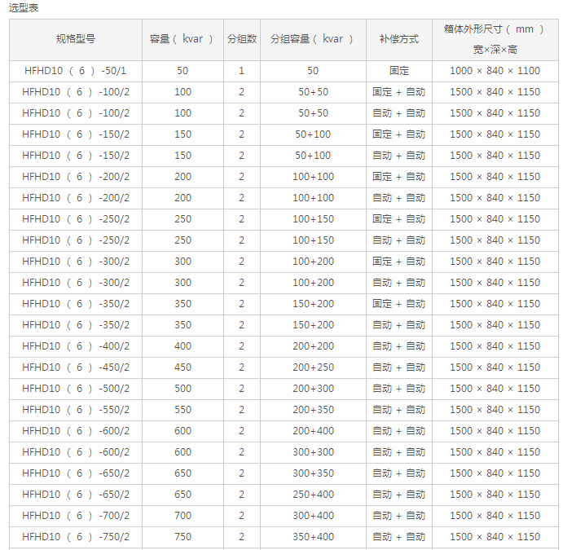Screen dimensions: 563x550
Task: Select model cell HFHD10（6）-400/2
Action: coord(76,346)
